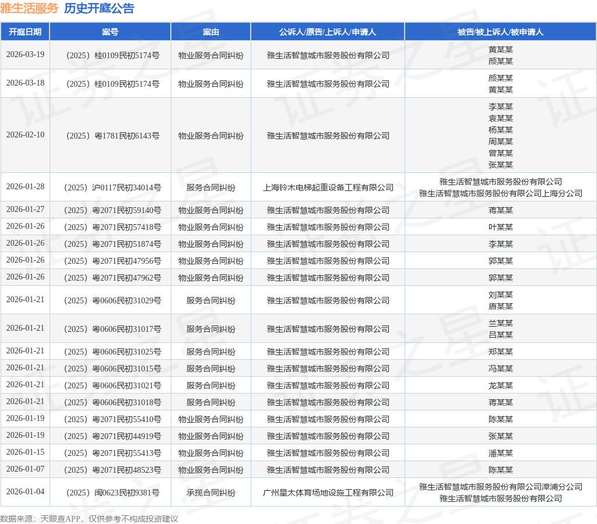Screen dimensions: 597x524
Task: Click the 案号 column header
Action: (x=111, y=32)
